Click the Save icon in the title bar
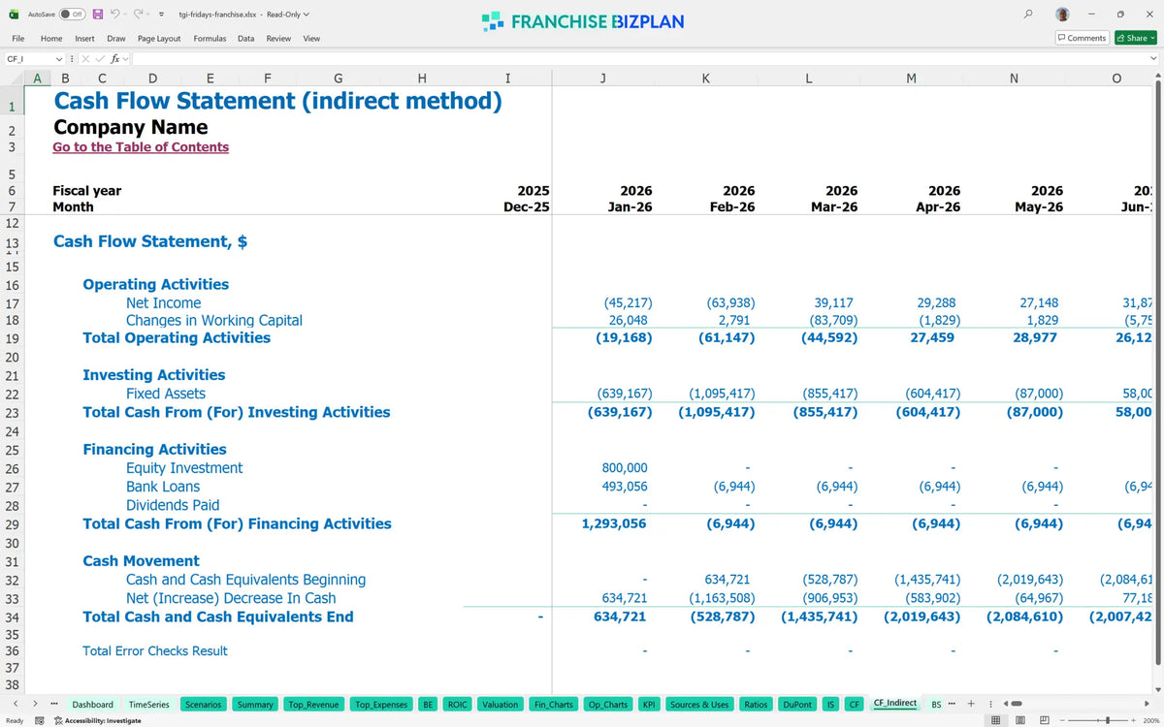Image resolution: width=1164 pixels, height=727 pixels. [x=97, y=15]
